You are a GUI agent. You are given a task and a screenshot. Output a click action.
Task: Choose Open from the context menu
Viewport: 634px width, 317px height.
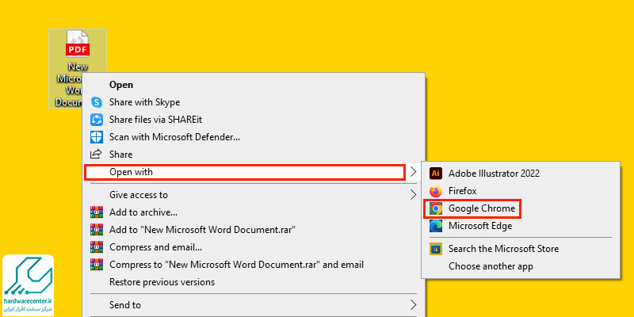(x=254, y=85)
